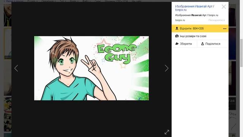Close the image viewer panel with X
Screen dimensions: 243x137
pyautogui.click(x=224, y=7)
